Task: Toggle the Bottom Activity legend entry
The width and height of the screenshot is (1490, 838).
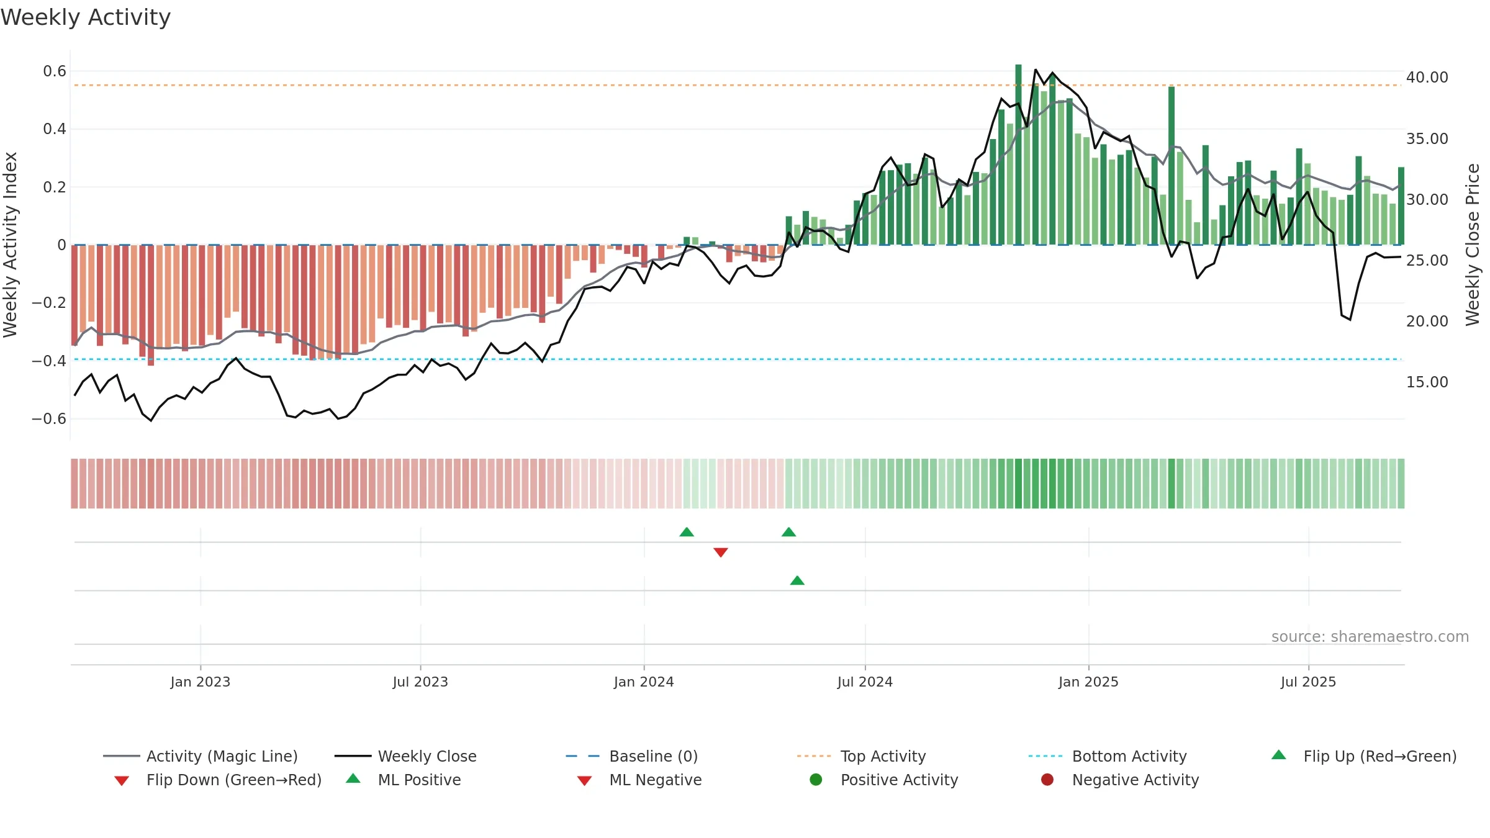Action: click(1108, 756)
